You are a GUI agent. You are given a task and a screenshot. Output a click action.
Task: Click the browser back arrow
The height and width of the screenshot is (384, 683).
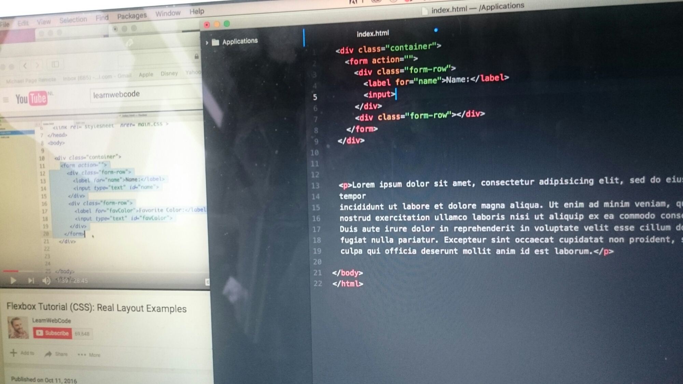[25, 66]
